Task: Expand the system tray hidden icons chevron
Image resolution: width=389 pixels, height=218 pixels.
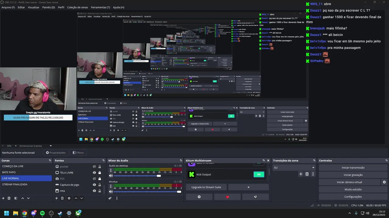Action: point(349,213)
